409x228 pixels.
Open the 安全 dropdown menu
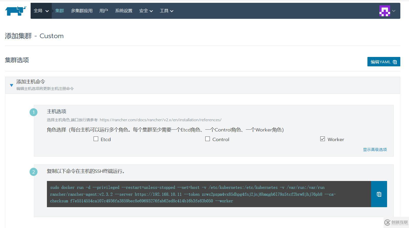click(x=146, y=11)
